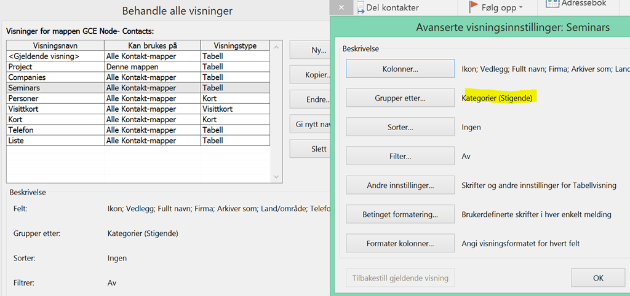Click the Formater kolonner... button

[x=400, y=243]
